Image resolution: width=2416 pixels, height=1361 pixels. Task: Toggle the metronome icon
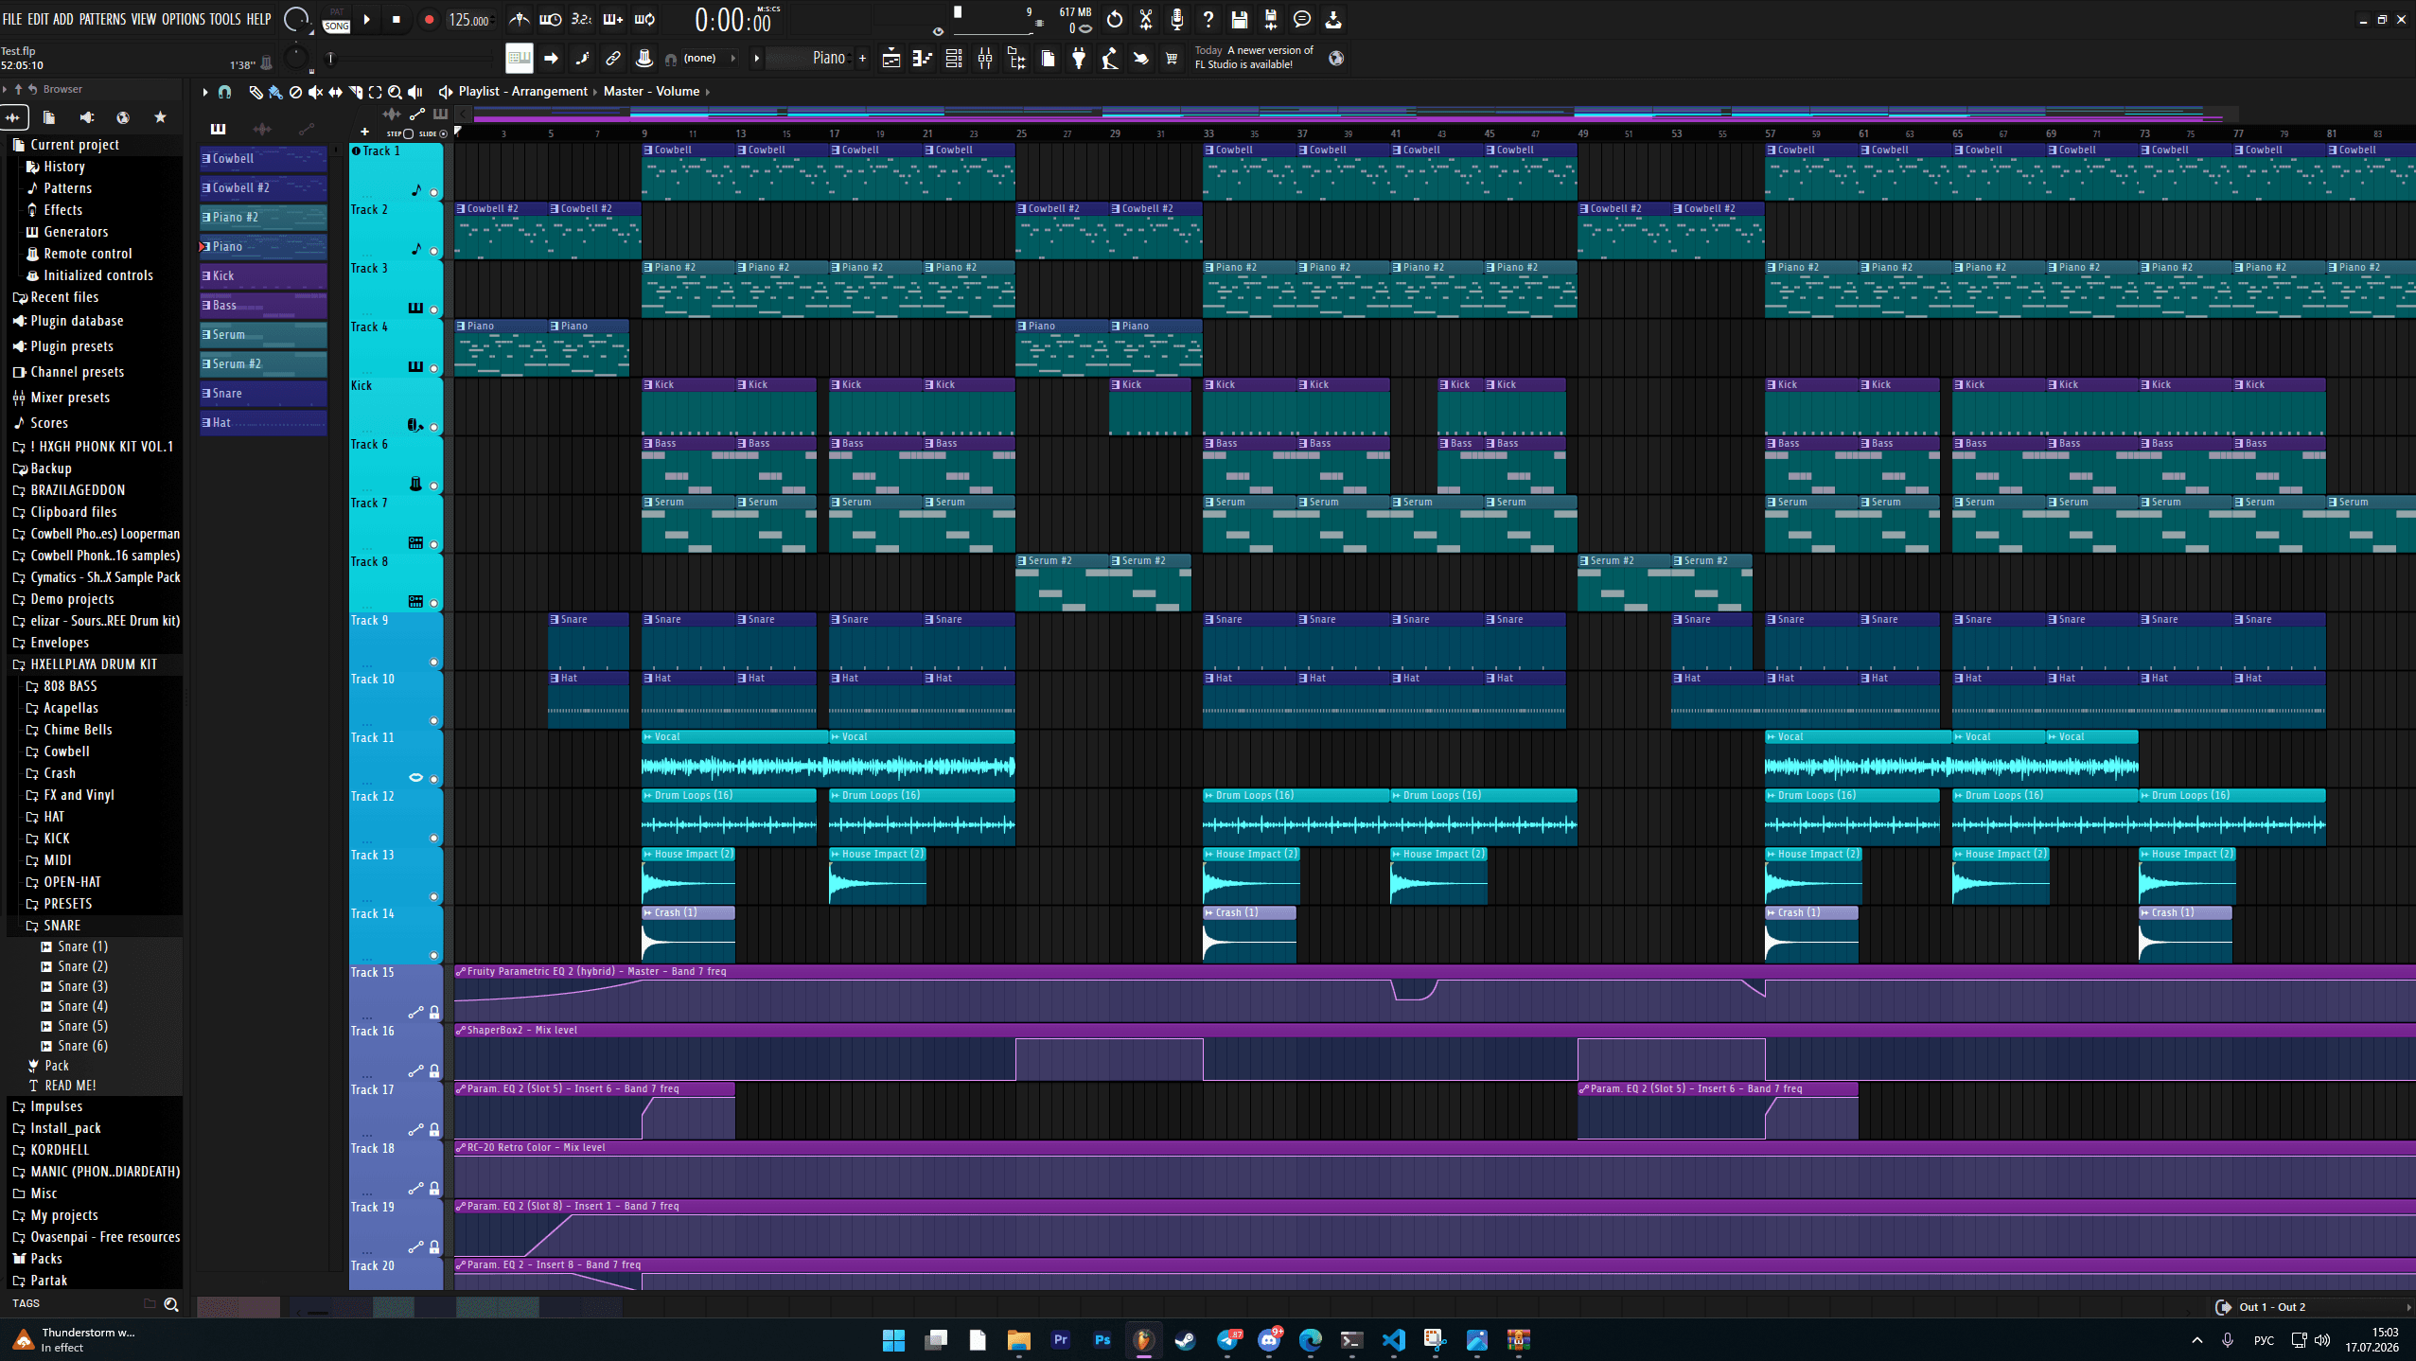click(520, 19)
